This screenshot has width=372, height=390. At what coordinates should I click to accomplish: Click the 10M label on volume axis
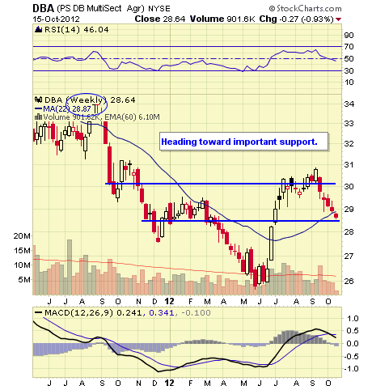tap(22, 265)
